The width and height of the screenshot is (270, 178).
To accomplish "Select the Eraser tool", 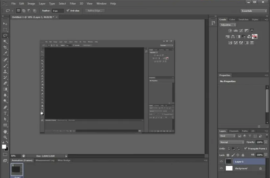I will click(x=5, y=83).
